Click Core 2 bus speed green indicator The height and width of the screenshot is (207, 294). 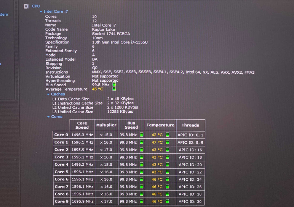(x=142, y=150)
